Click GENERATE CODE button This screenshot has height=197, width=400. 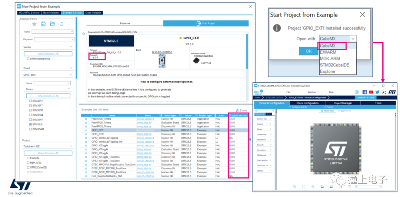(x=365, y=98)
